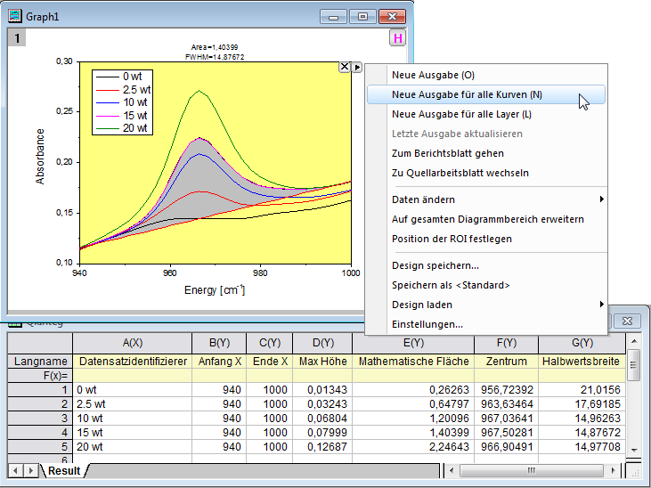Select column header B(Y)
The width and height of the screenshot is (651, 488).
pyautogui.click(x=219, y=343)
